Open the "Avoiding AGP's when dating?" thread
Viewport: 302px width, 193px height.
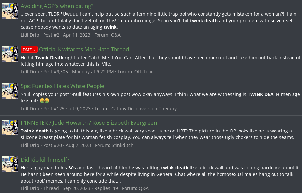57,6
